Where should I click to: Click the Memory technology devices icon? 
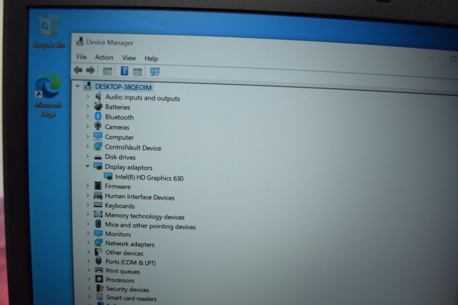coord(98,214)
